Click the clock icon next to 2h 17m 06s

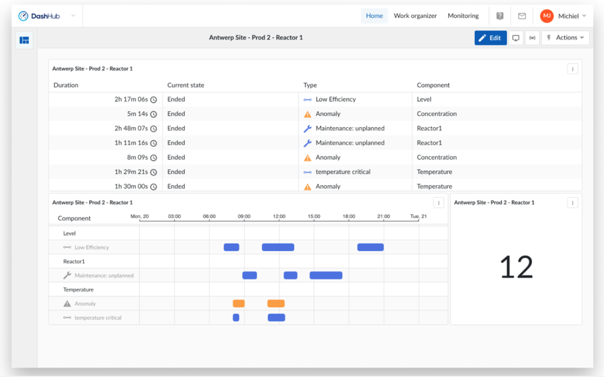pyautogui.click(x=153, y=99)
